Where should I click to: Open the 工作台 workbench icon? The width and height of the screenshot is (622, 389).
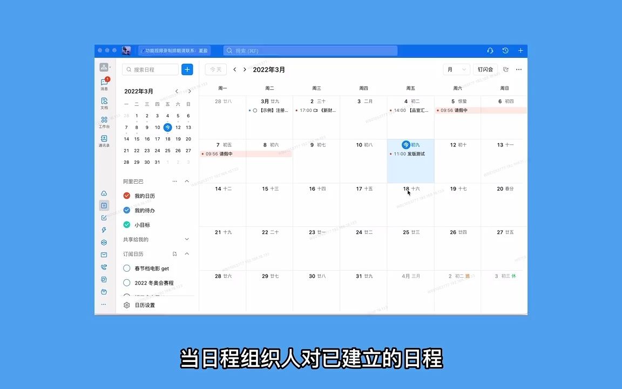(x=104, y=123)
